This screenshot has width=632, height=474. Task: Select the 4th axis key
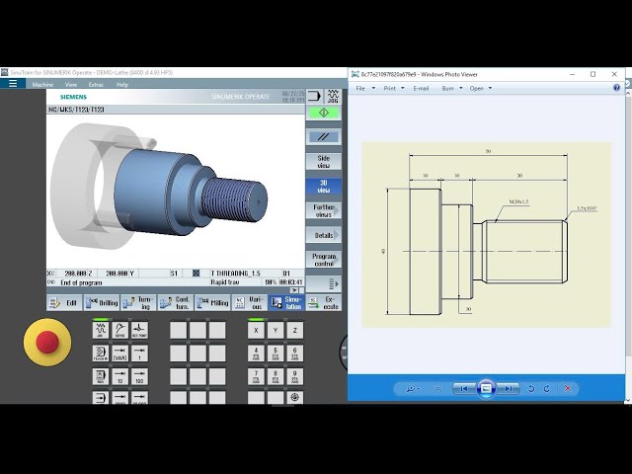pos(256,354)
